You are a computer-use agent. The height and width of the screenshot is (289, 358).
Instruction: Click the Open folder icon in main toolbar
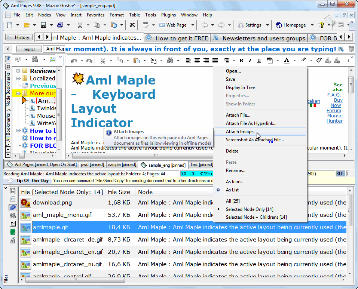27,25
